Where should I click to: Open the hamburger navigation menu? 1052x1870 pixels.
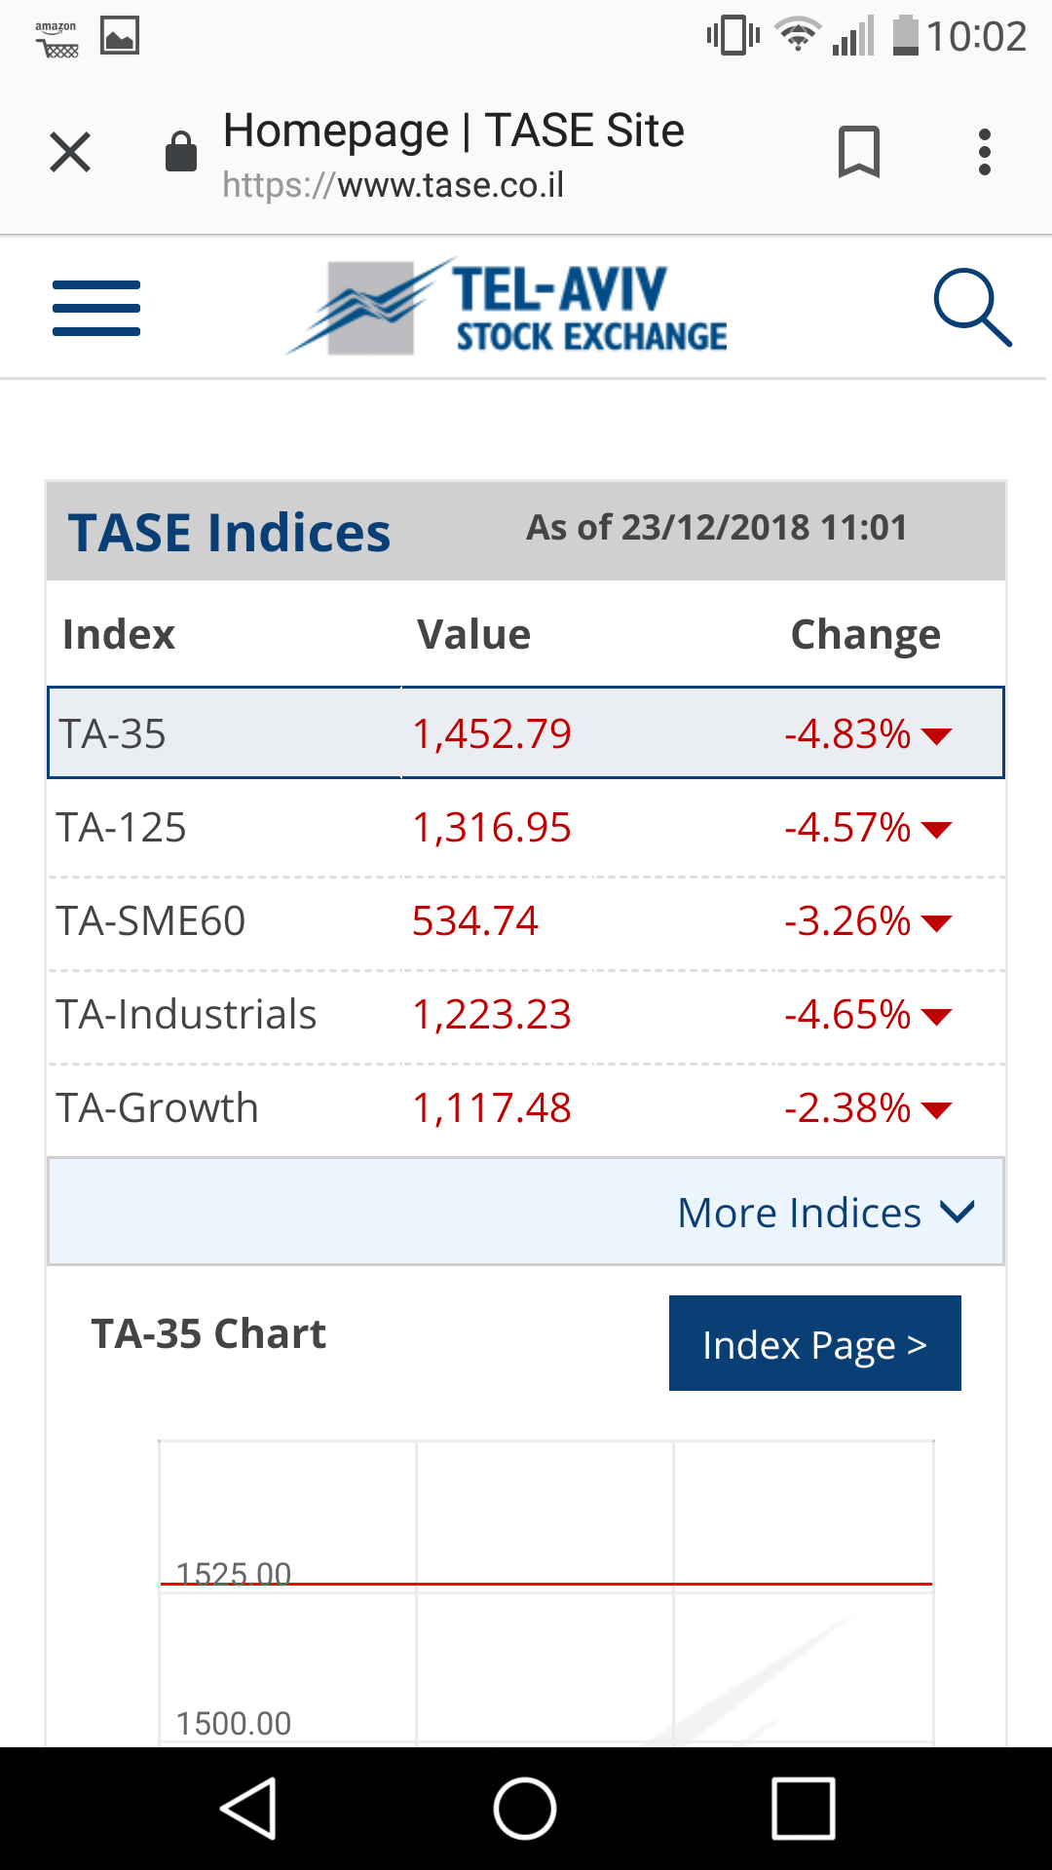96,308
